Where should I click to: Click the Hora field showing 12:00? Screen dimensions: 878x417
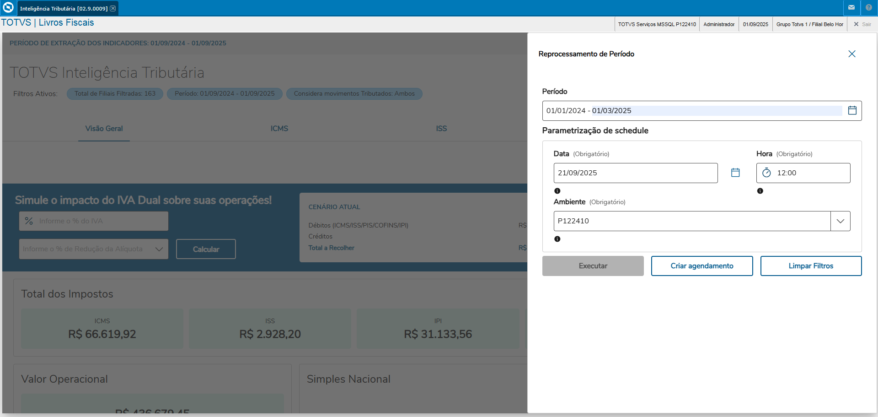tap(803, 173)
